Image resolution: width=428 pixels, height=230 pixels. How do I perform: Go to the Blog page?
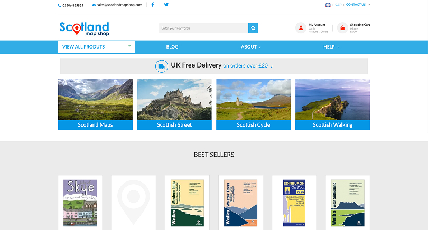click(x=172, y=47)
